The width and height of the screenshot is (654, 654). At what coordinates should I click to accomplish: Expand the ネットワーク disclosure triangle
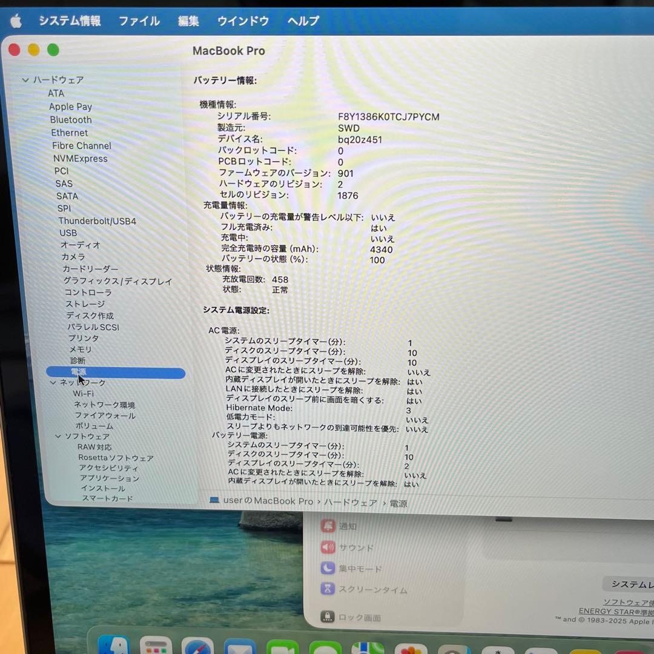click(x=53, y=383)
